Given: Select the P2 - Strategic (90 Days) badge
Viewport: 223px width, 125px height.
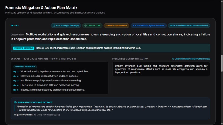Looking at the screenshot, I should (66, 26).
